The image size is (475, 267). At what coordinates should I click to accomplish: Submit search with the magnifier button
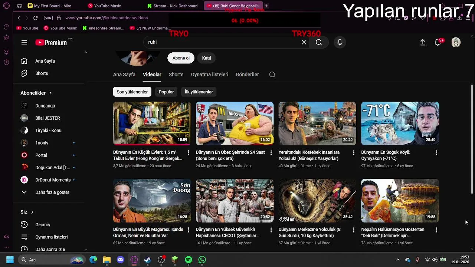319,42
